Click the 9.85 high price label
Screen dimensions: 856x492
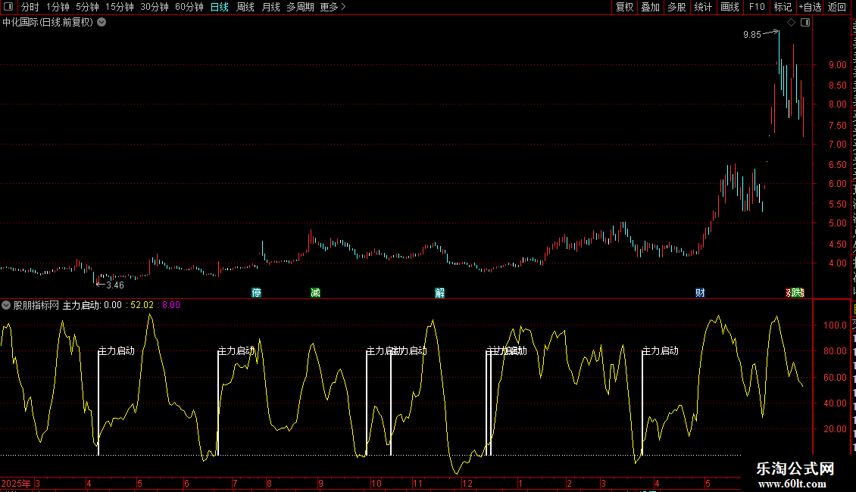point(751,35)
